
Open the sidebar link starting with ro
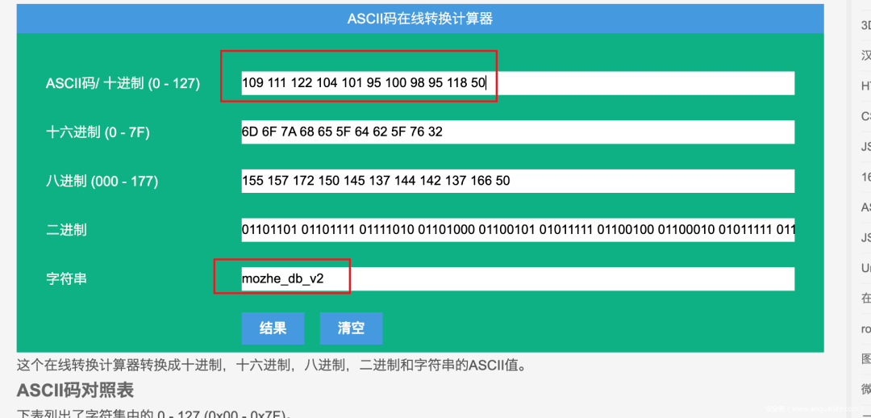click(865, 329)
